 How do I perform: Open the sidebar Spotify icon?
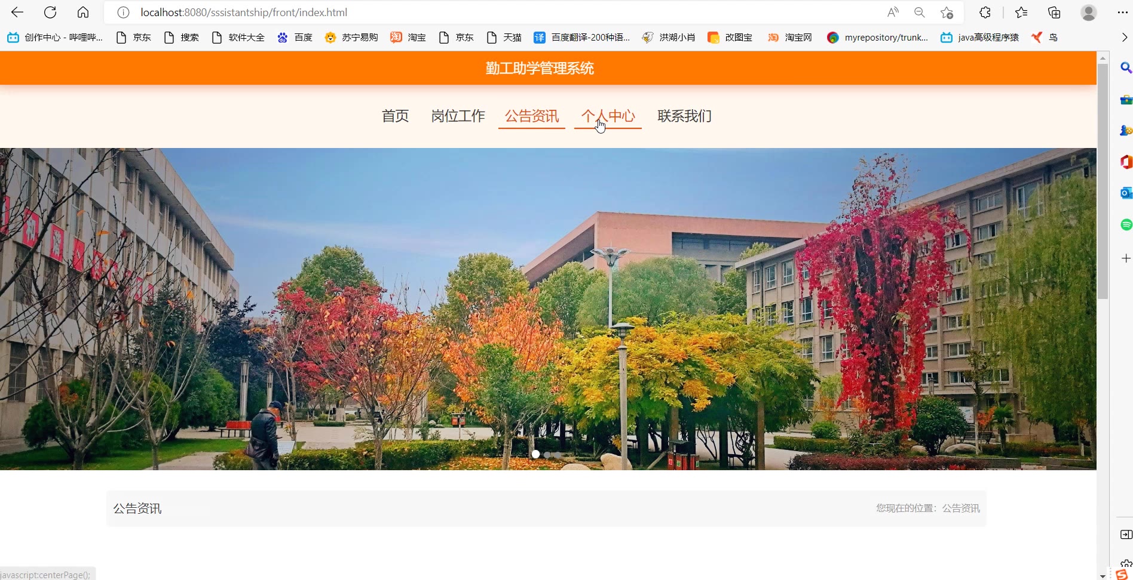tap(1126, 225)
